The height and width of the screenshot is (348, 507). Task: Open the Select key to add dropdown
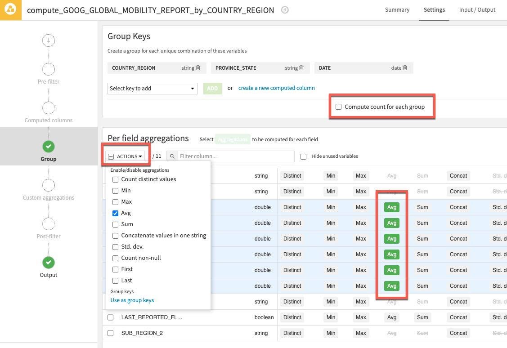(x=153, y=89)
